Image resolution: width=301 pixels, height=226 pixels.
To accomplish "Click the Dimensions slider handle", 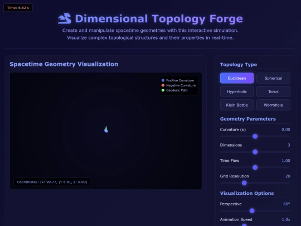I will point(255,152).
